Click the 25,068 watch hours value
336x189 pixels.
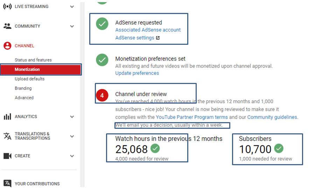131,149
